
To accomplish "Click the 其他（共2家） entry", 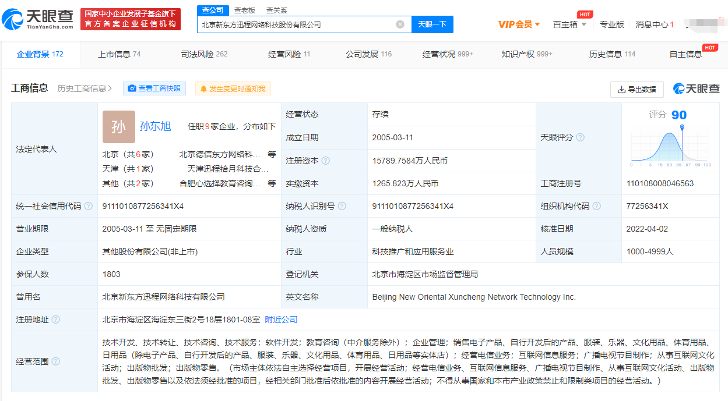I will (128, 183).
